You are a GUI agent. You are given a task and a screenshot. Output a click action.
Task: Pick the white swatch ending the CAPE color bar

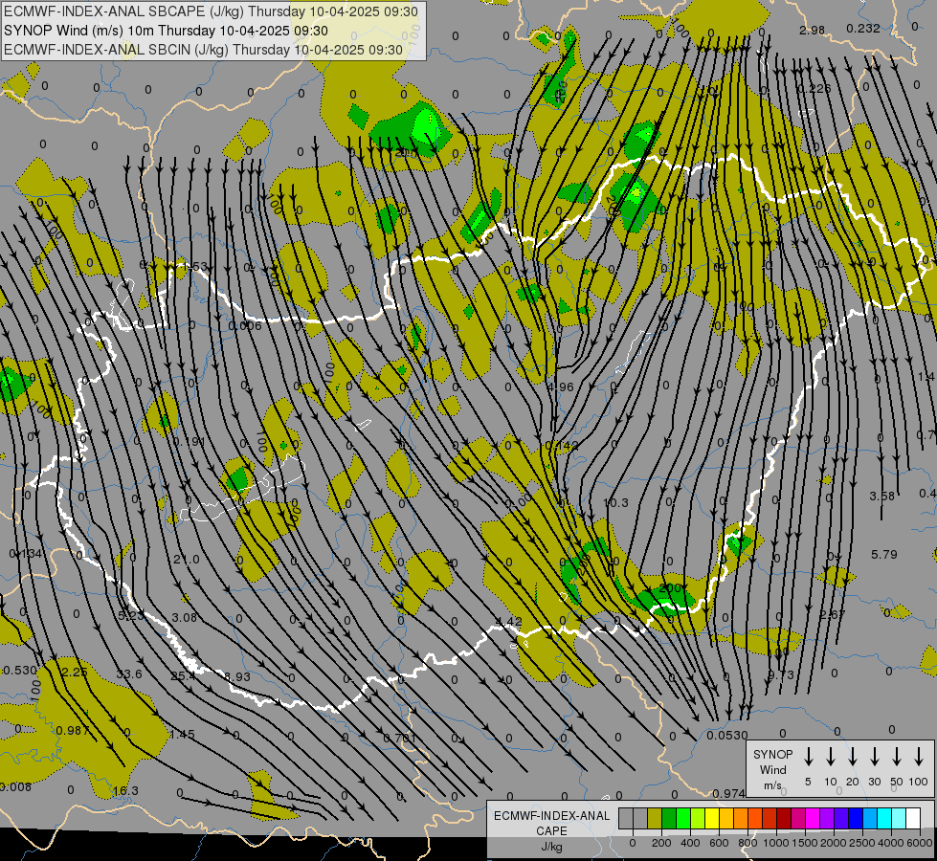click(x=913, y=818)
